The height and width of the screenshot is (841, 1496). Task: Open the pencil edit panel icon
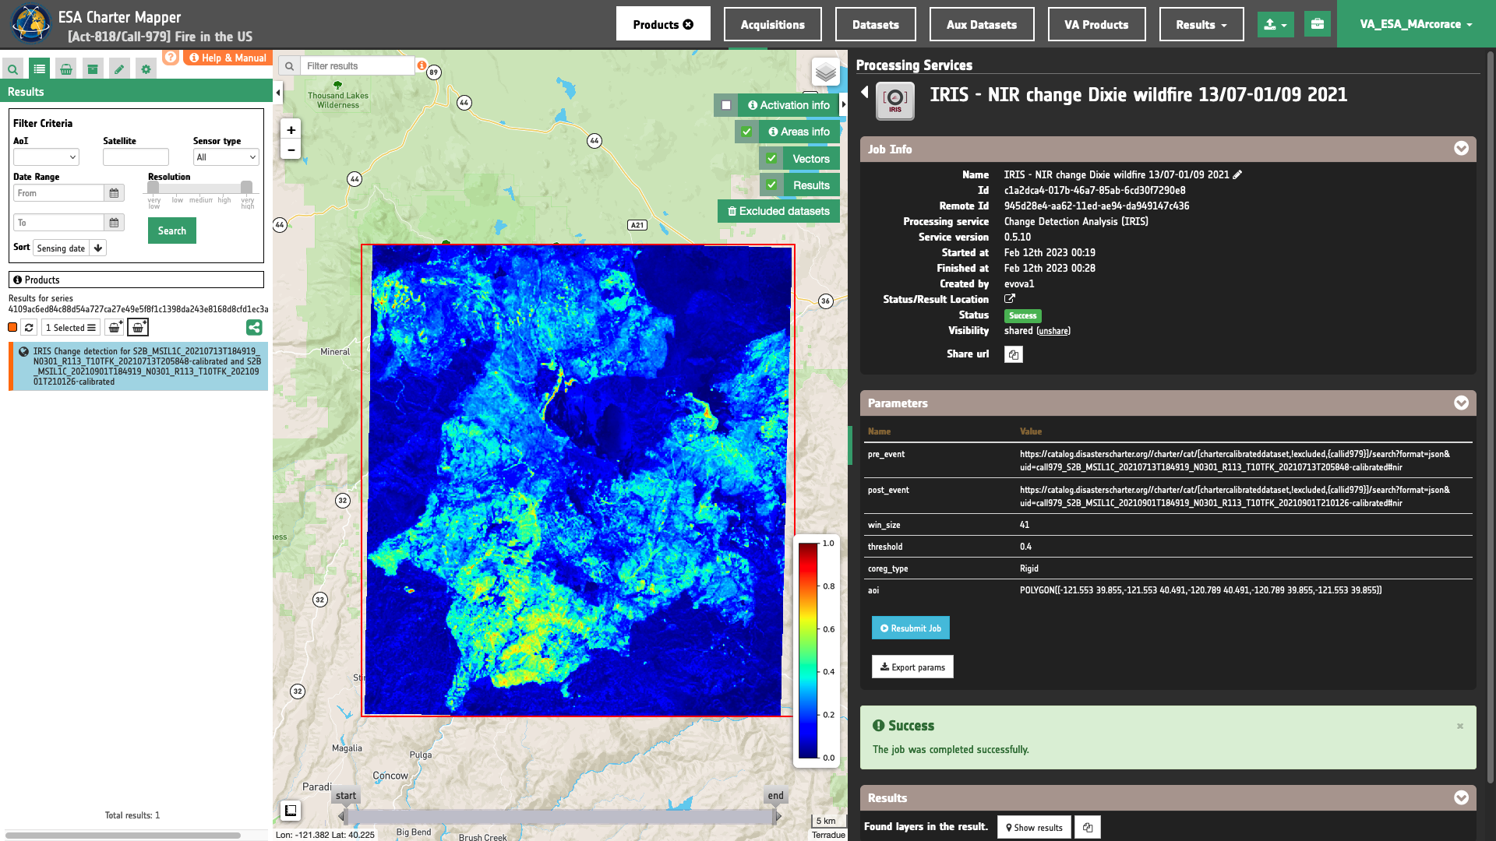[119, 69]
